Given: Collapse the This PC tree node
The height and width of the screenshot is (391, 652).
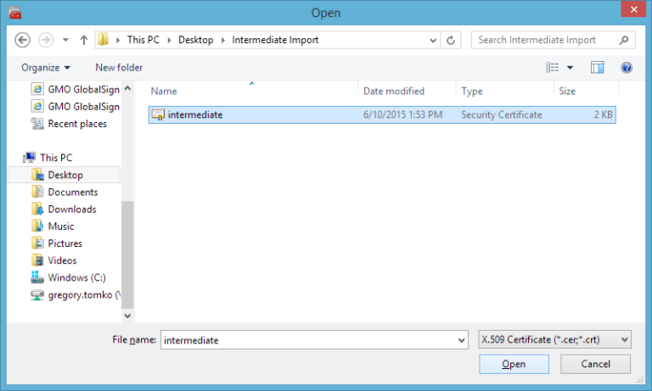Looking at the screenshot, I should pos(20,158).
